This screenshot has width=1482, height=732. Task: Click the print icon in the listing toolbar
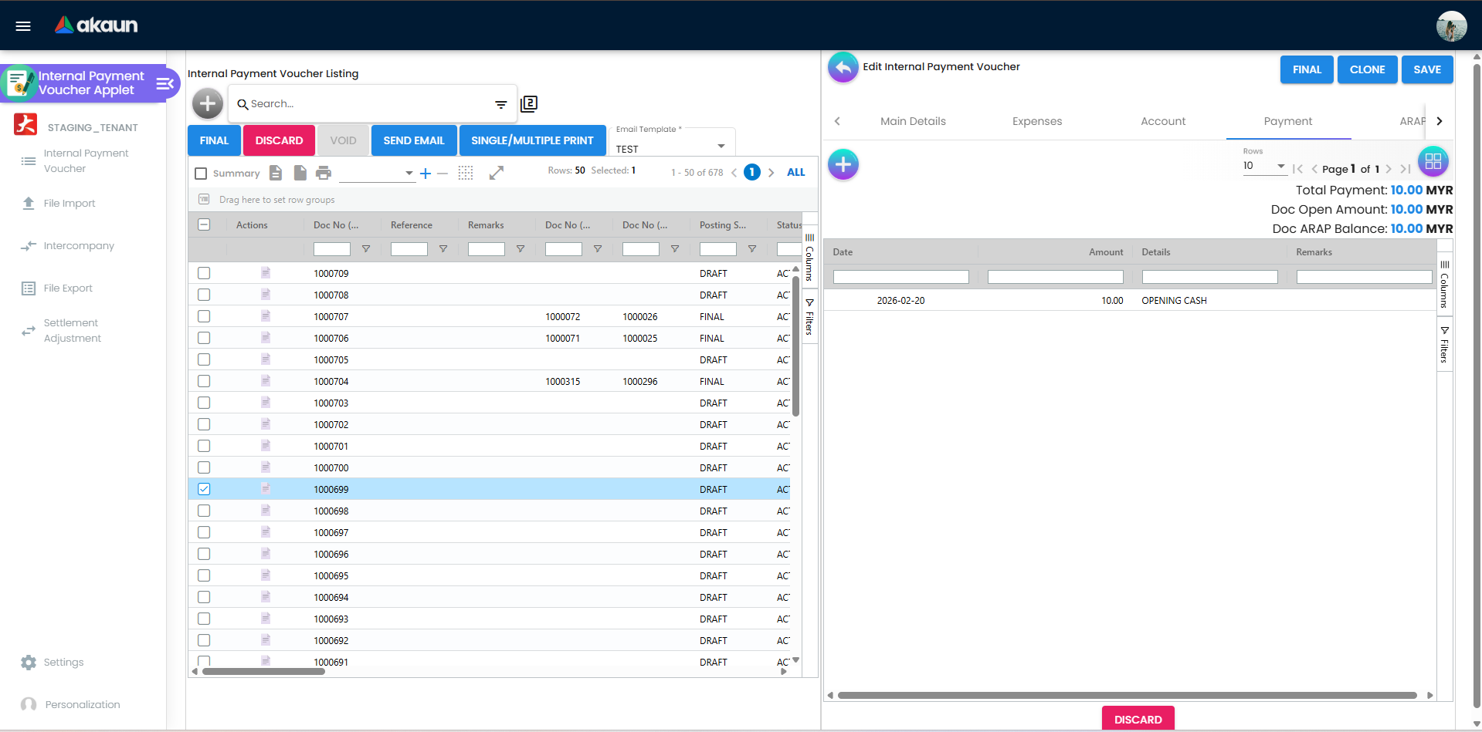[x=324, y=173]
